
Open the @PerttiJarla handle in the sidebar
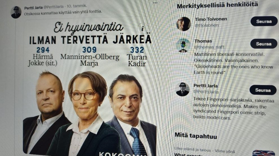pos(206,92)
